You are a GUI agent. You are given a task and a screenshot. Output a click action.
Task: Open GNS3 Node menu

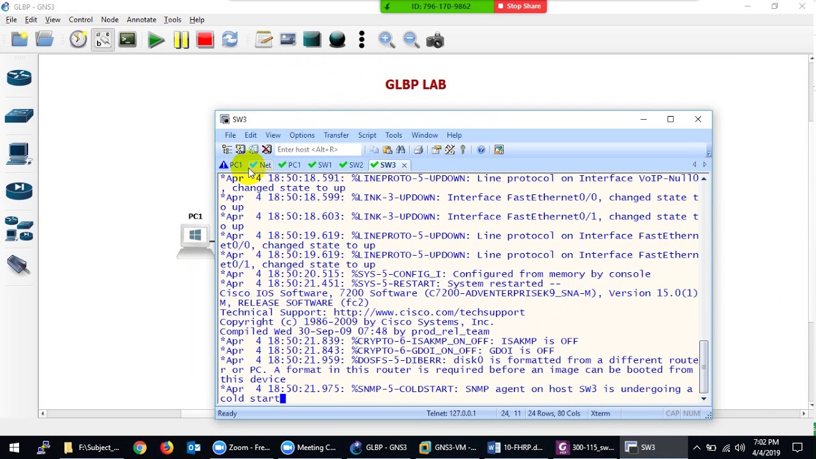pos(110,20)
